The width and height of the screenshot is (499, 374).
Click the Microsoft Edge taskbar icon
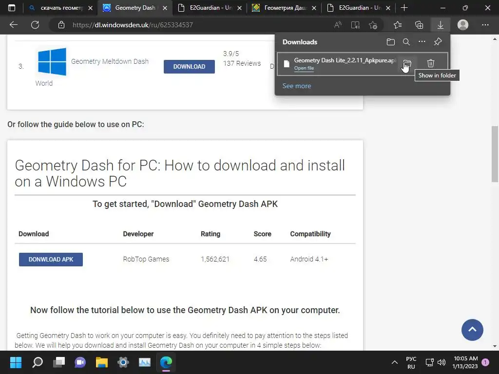point(166,362)
